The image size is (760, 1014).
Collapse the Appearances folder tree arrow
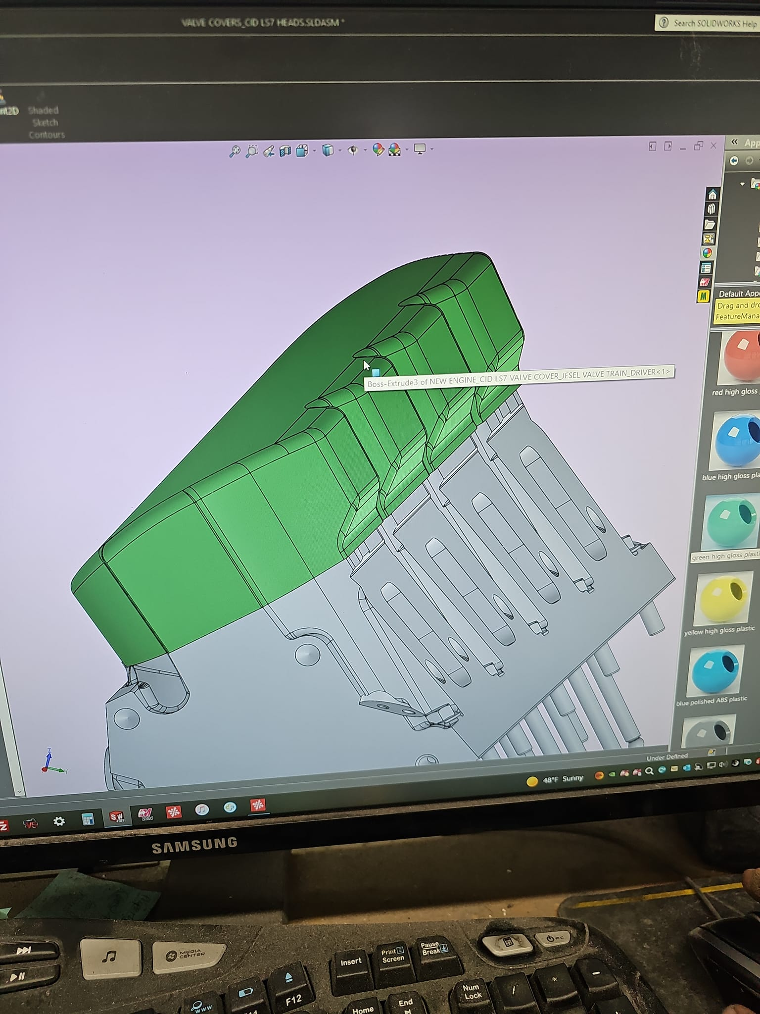742,184
